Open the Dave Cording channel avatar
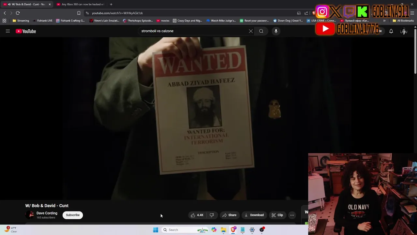 (x=30, y=215)
